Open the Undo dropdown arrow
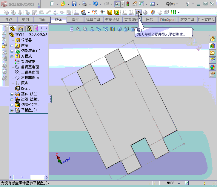217x187 pixels. click(x=101, y=4)
